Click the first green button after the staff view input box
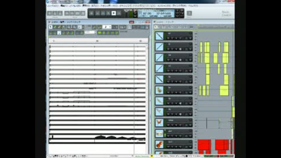The image size is (281, 158). [100, 33]
